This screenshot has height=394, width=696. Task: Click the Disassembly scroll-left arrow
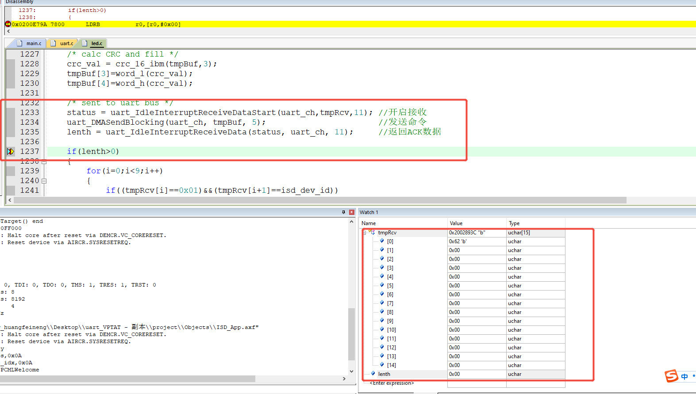click(x=8, y=31)
